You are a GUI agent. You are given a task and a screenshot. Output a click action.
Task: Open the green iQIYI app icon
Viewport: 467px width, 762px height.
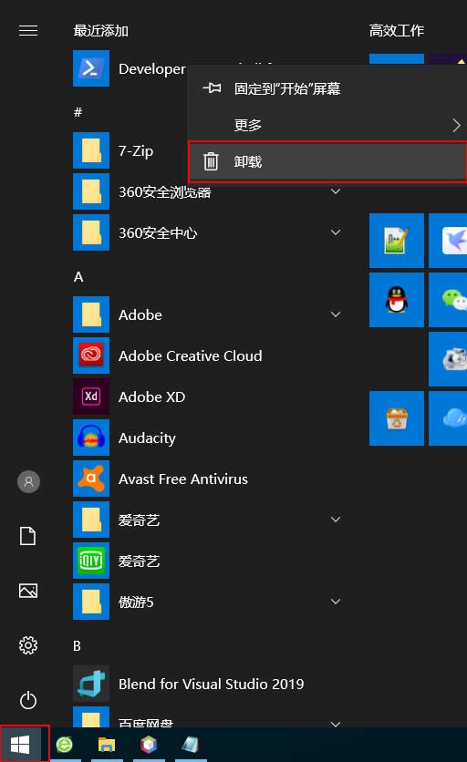click(x=91, y=561)
